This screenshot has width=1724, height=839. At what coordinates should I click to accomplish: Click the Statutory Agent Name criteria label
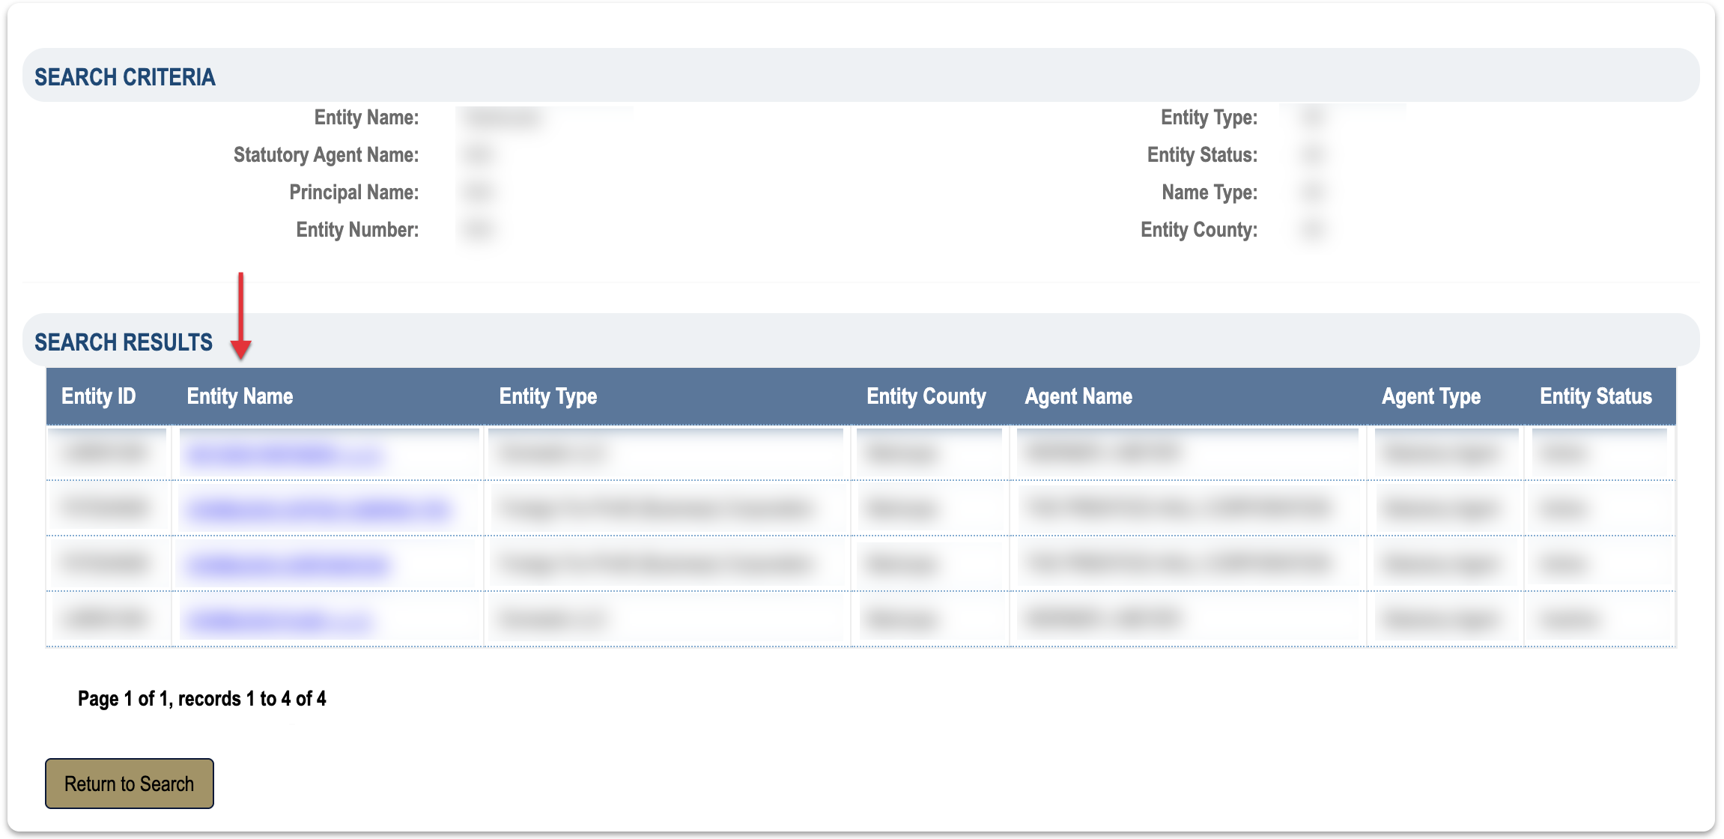pos(326,155)
